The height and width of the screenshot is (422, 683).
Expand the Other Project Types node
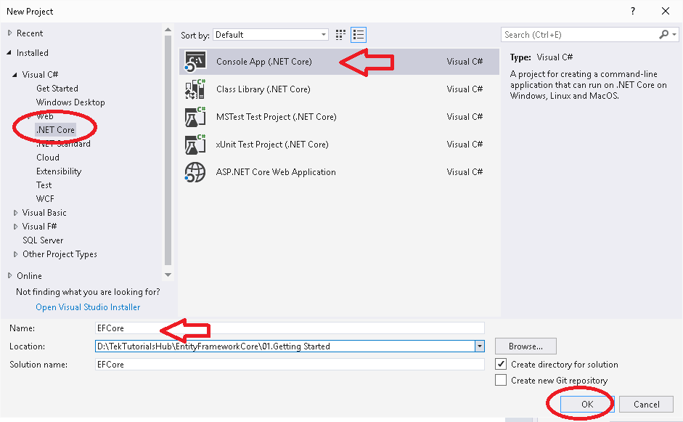[15, 254]
